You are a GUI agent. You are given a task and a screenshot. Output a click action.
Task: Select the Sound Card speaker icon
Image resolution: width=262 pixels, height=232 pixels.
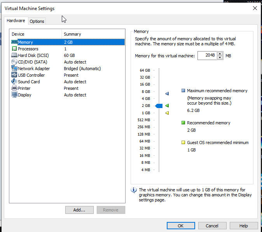(x=14, y=82)
